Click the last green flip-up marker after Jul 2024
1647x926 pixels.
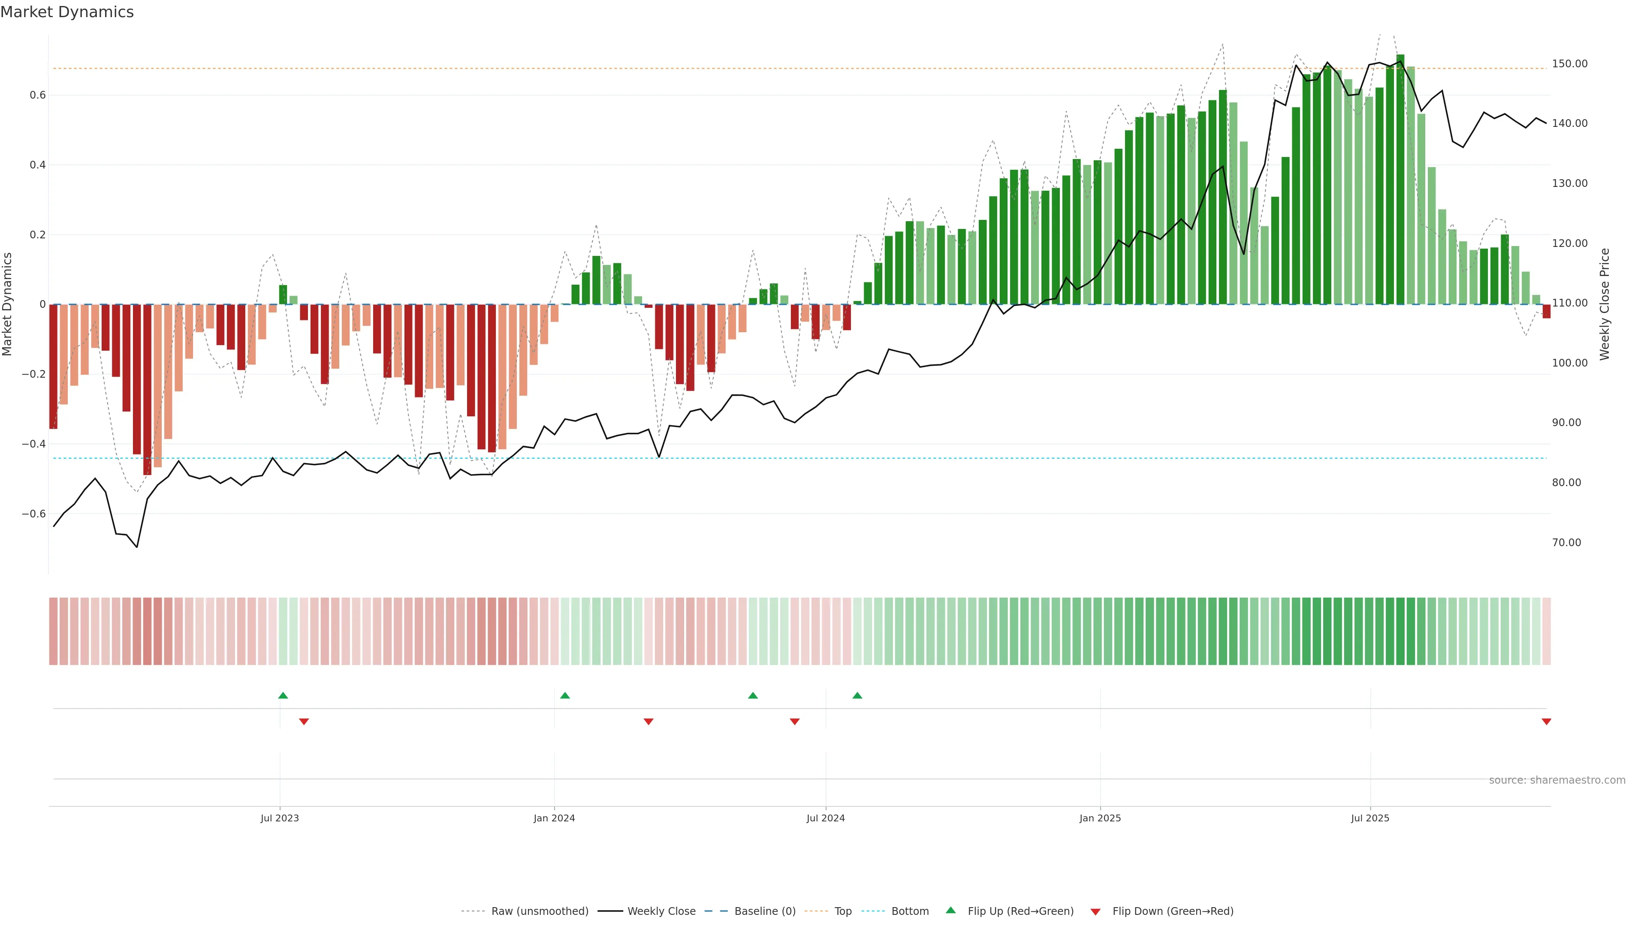click(x=857, y=695)
